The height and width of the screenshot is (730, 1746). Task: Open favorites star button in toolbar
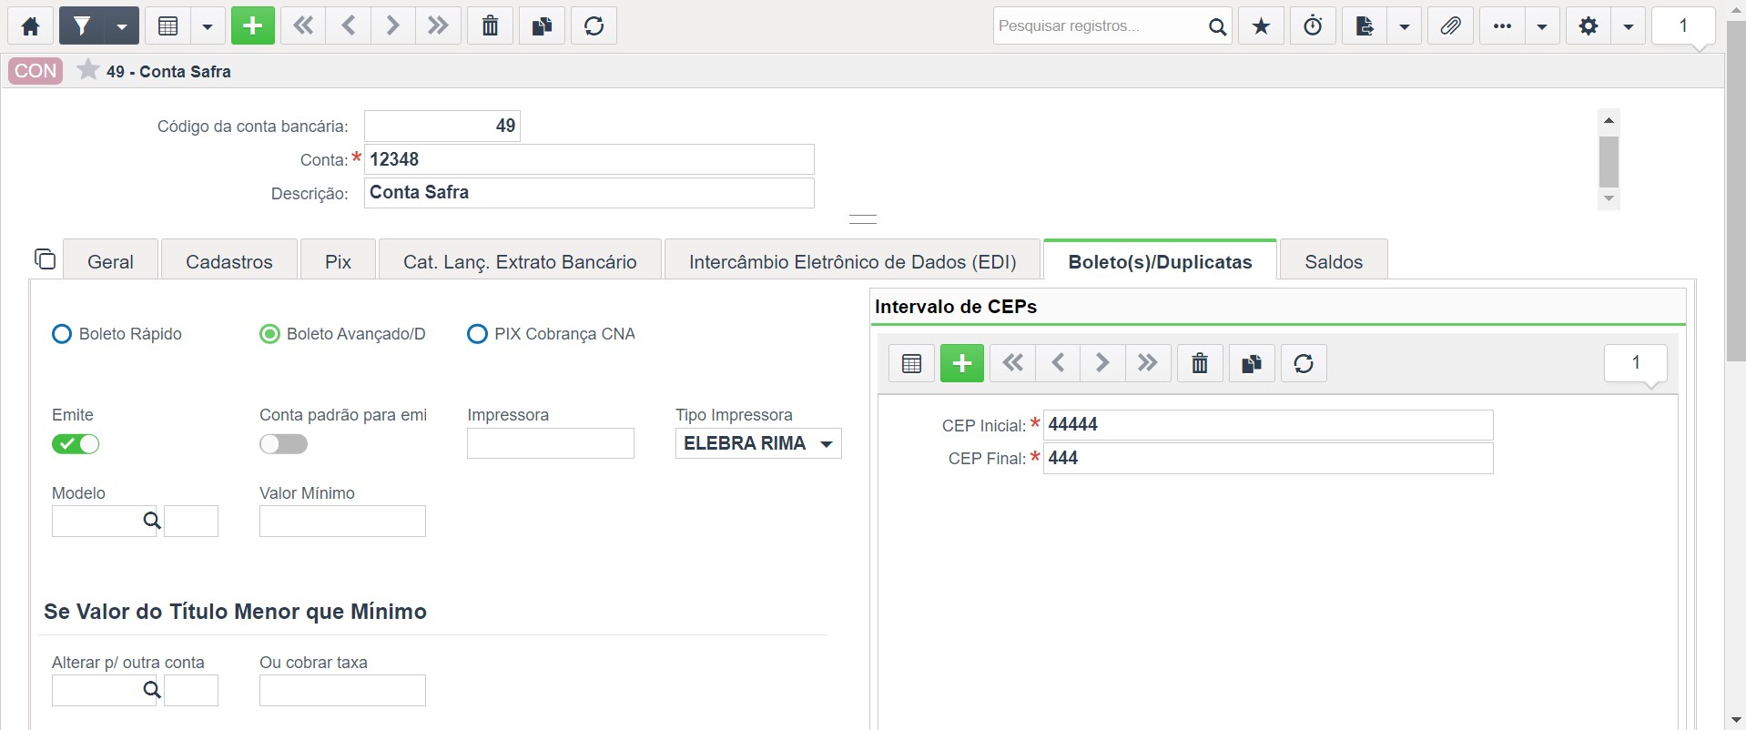1261,25
